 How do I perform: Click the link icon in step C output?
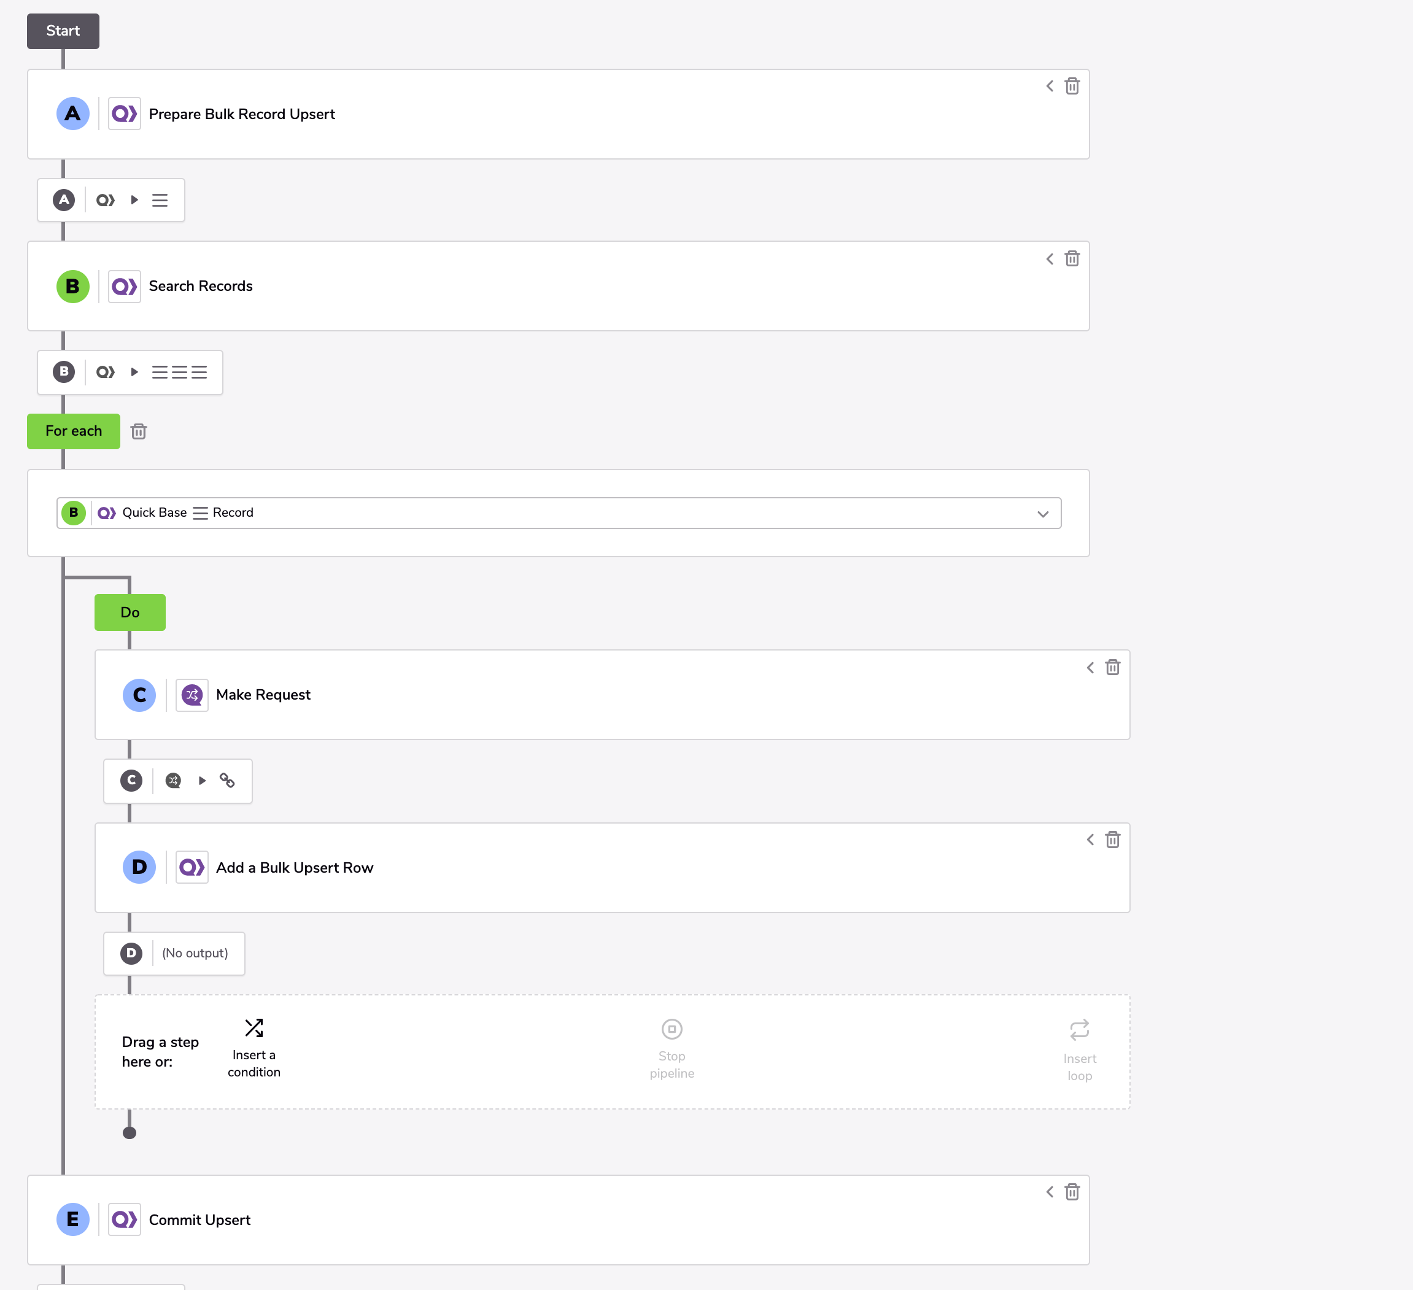pyautogui.click(x=227, y=781)
